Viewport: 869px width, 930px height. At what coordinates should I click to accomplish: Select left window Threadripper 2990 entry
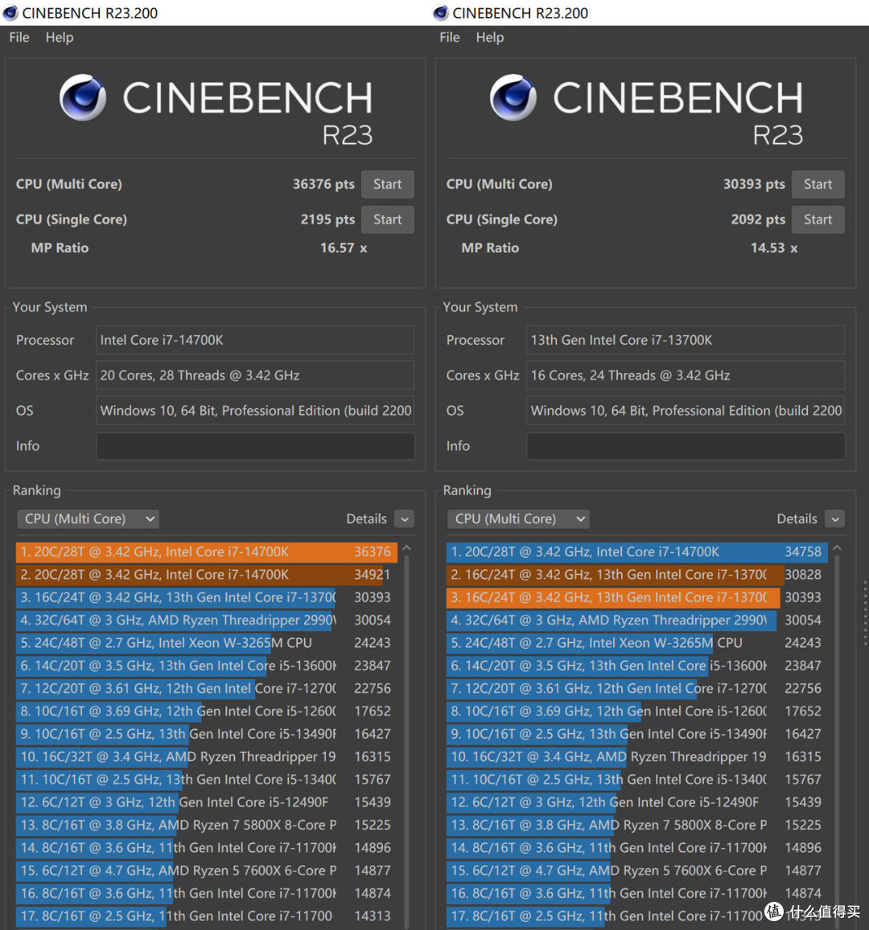pyautogui.click(x=206, y=621)
